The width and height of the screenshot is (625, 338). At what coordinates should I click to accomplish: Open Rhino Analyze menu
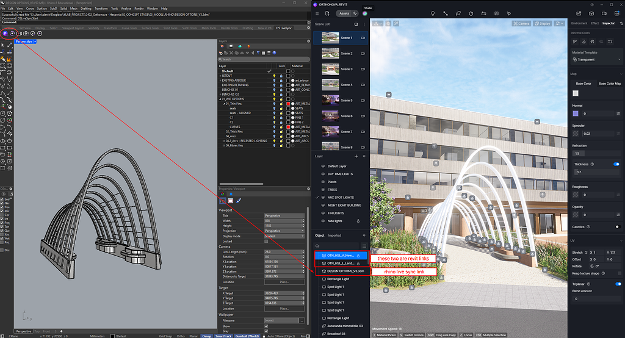pos(126,9)
